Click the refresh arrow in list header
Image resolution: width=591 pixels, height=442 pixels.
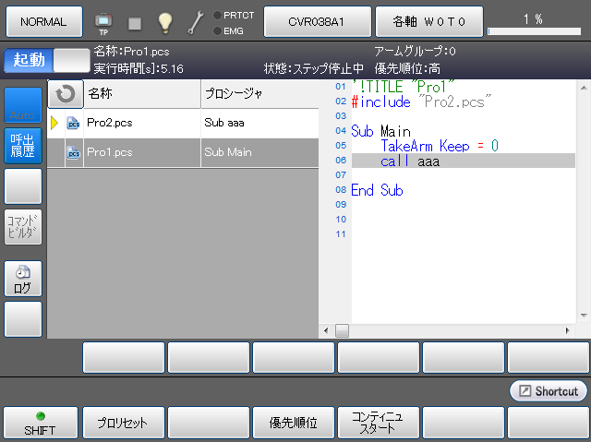(65, 94)
